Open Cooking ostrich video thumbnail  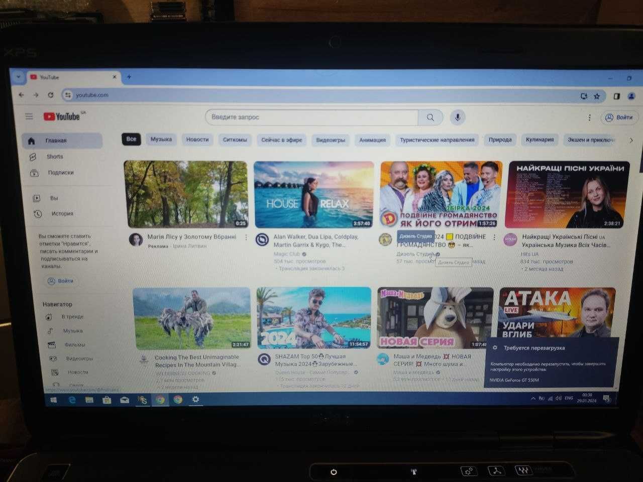pyautogui.click(x=191, y=318)
